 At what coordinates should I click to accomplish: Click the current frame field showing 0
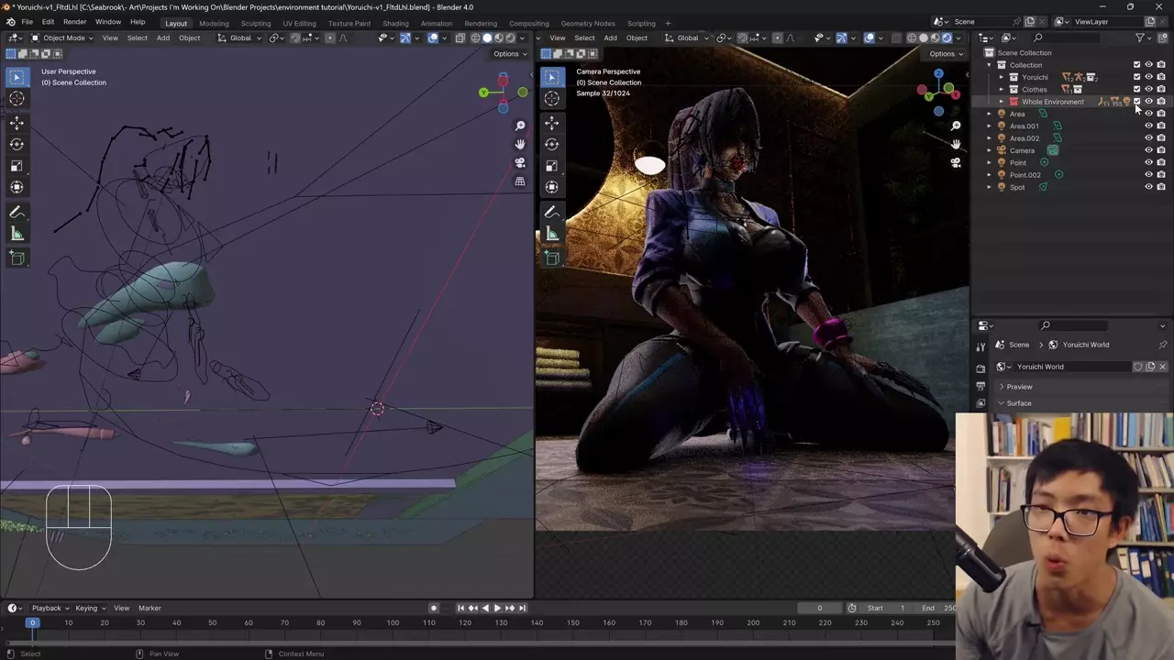pyautogui.click(x=819, y=608)
